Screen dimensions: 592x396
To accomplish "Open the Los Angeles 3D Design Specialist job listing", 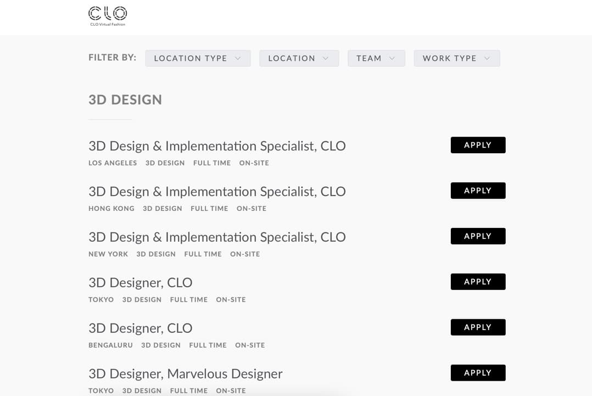I will pos(217,146).
